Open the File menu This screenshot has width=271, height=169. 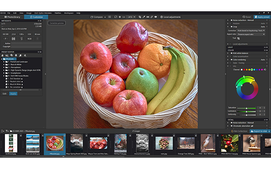(x=9, y=13)
